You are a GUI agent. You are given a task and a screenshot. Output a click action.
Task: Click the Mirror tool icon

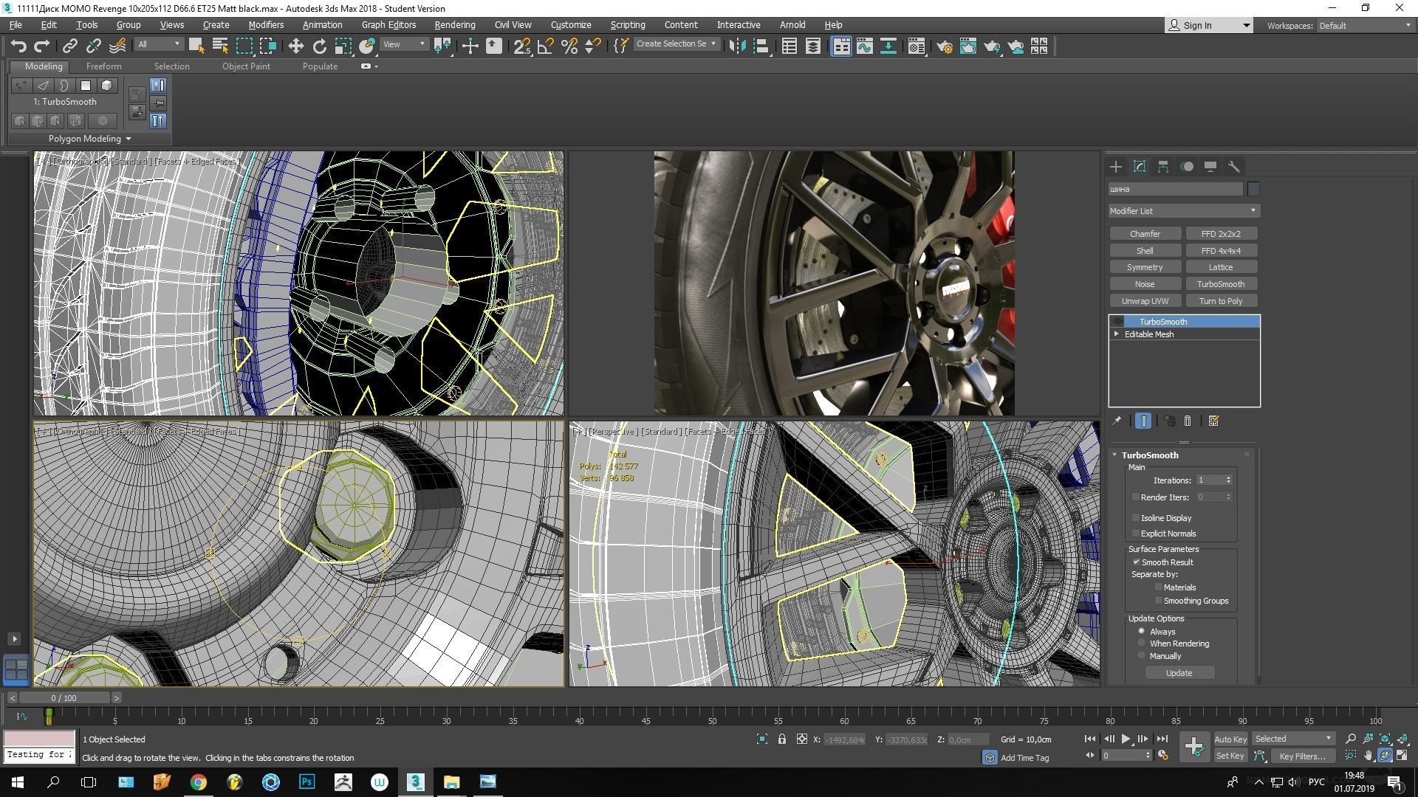736,46
